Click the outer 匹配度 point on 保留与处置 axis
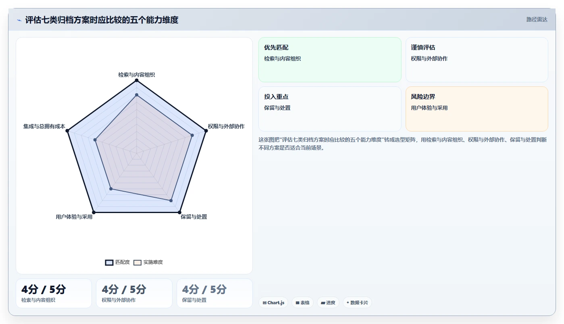 pyautogui.click(x=179, y=212)
